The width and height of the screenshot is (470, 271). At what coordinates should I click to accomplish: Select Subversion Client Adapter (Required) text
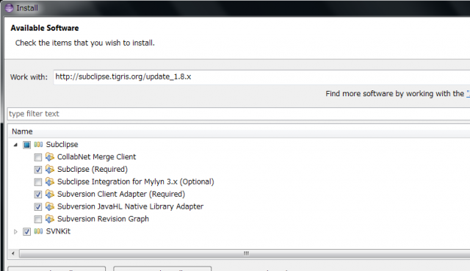point(121,195)
